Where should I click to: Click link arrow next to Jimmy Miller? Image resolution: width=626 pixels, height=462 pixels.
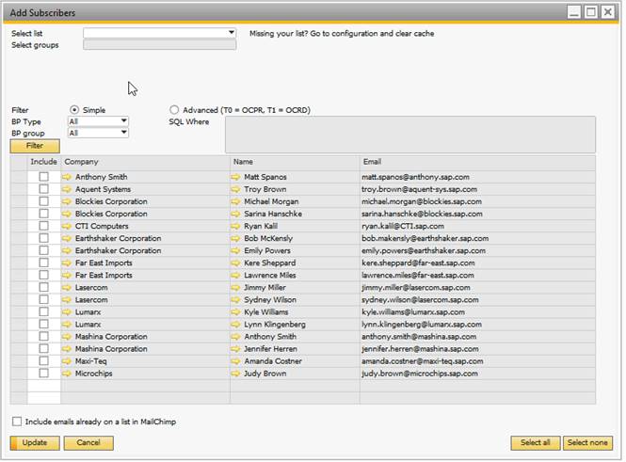point(236,287)
